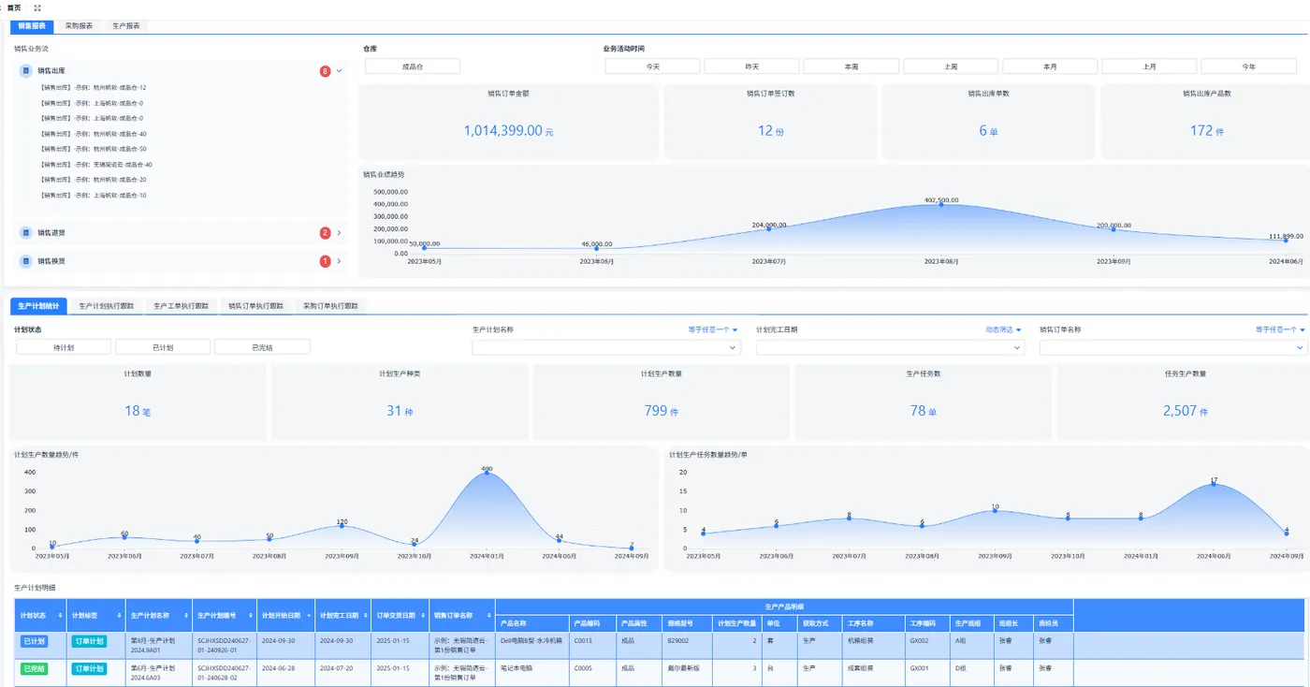
Task: Click sort icon in 销售订单名称 header
Action: point(488,616)
